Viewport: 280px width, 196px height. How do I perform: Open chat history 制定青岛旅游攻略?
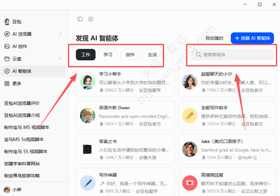22,176
